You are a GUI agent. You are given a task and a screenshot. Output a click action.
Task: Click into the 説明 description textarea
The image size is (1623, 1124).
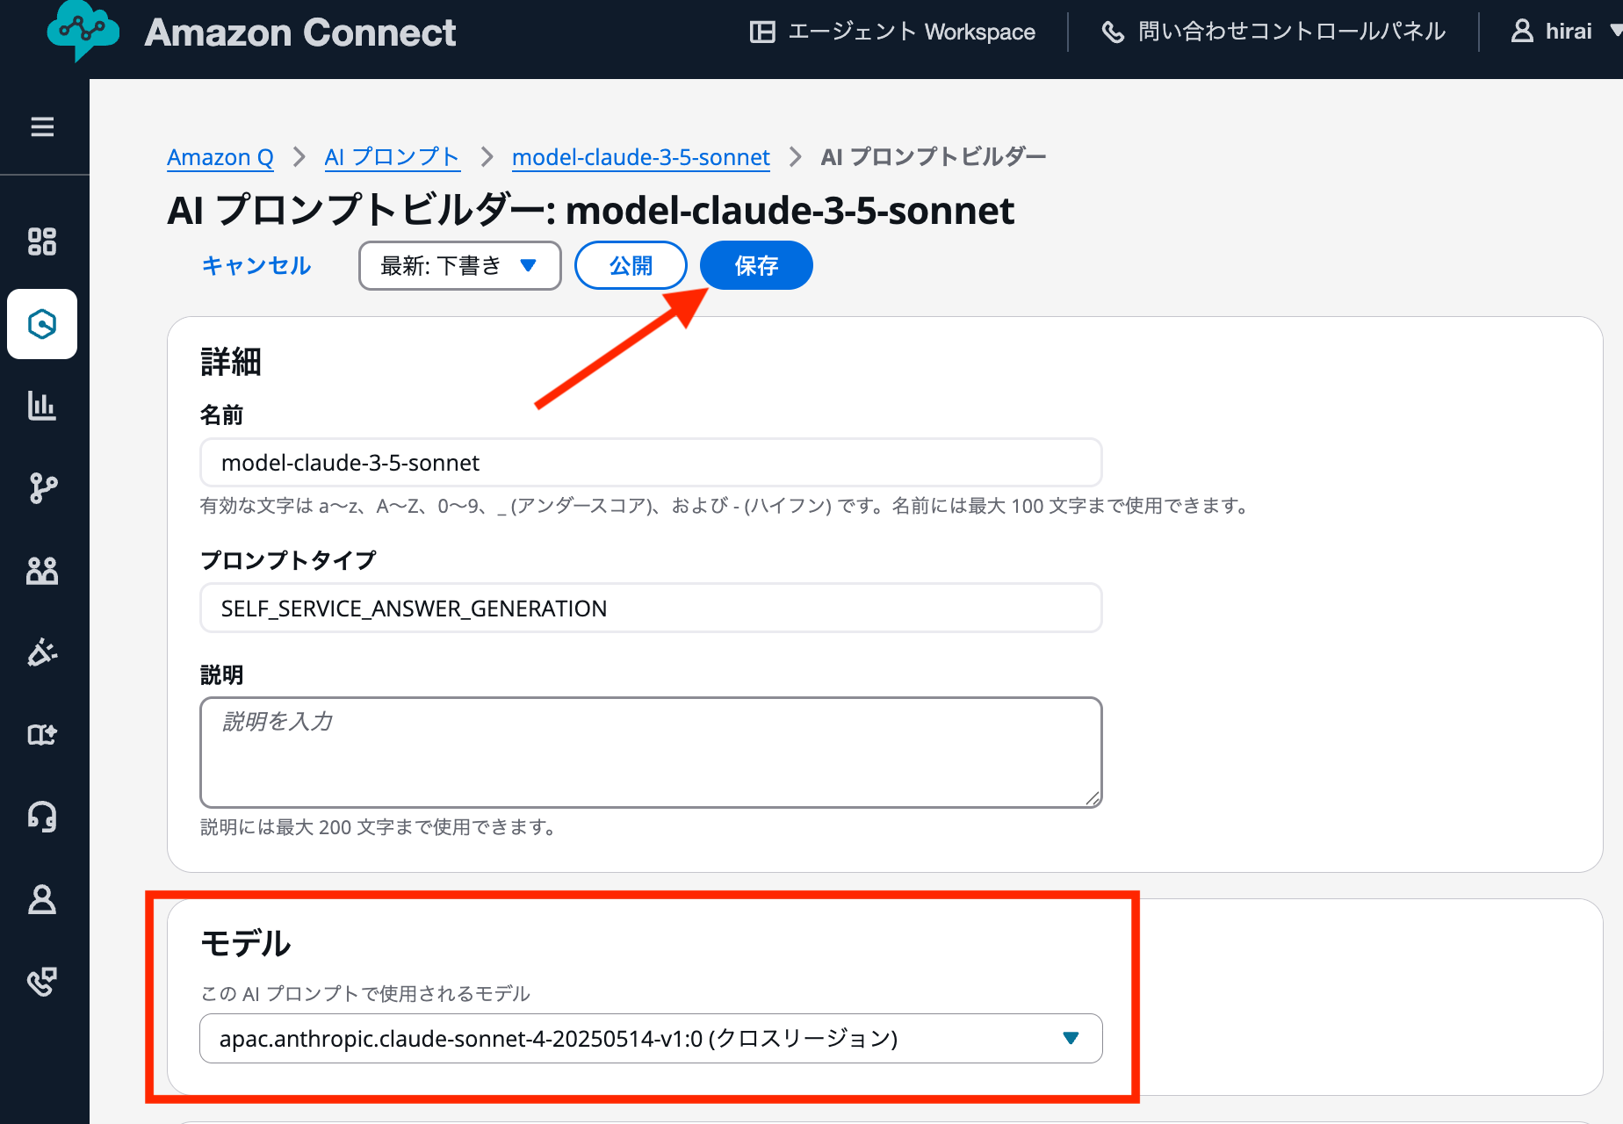651,753
